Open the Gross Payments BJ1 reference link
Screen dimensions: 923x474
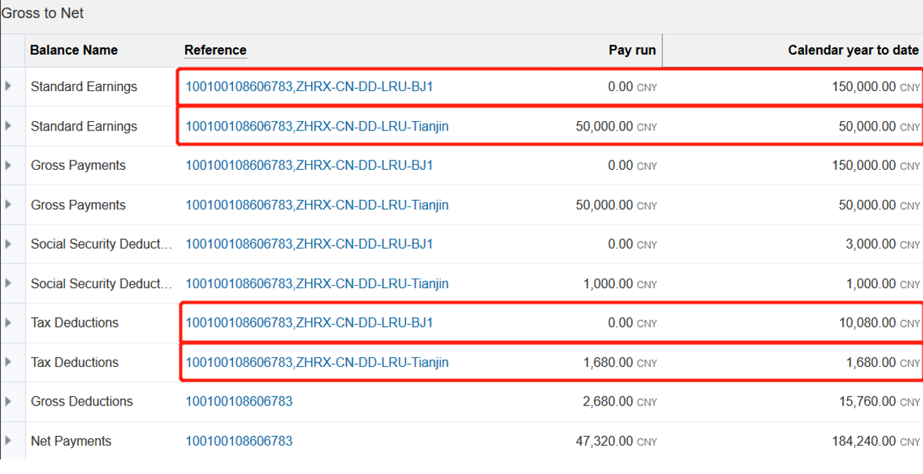click(x=310, y=166)
